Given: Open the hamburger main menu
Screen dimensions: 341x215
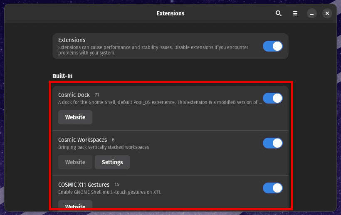Looking at the screenshot, I should 295,13.
